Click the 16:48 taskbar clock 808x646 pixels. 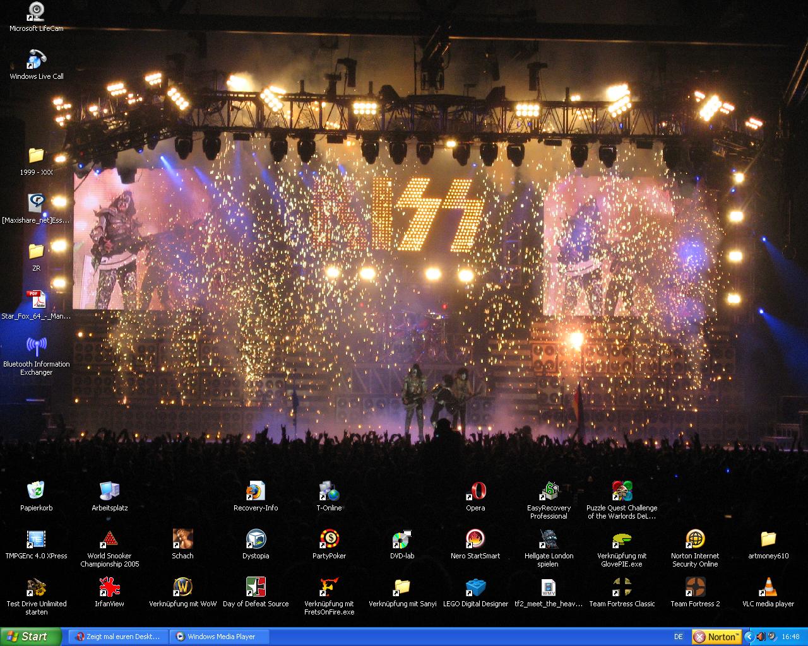(x=790, y=637)
